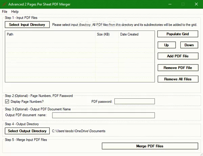Image resolution: width=203 pixels, height=156 pixels.
Task: Click Remove PDF File button
Action: tap(178, 67)
